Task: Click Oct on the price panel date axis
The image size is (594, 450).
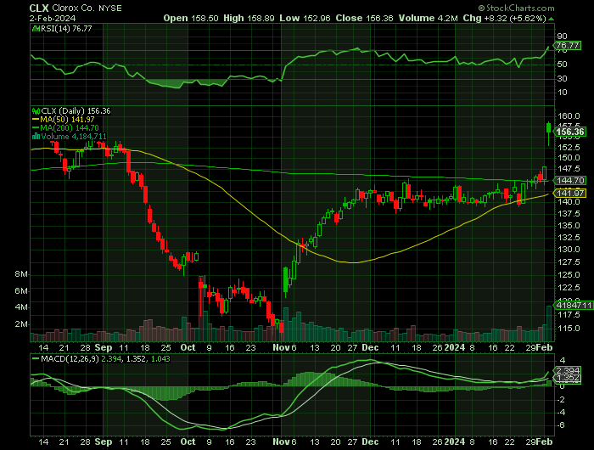Action: [x=188, y=347]
